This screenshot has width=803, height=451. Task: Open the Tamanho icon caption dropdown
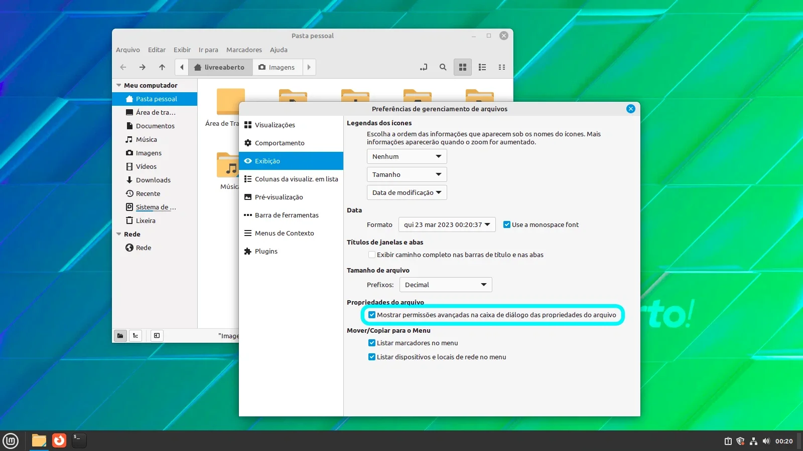[407, 174]
